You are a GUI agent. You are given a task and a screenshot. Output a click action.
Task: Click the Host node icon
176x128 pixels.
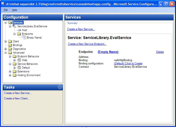tap(19, 30)
